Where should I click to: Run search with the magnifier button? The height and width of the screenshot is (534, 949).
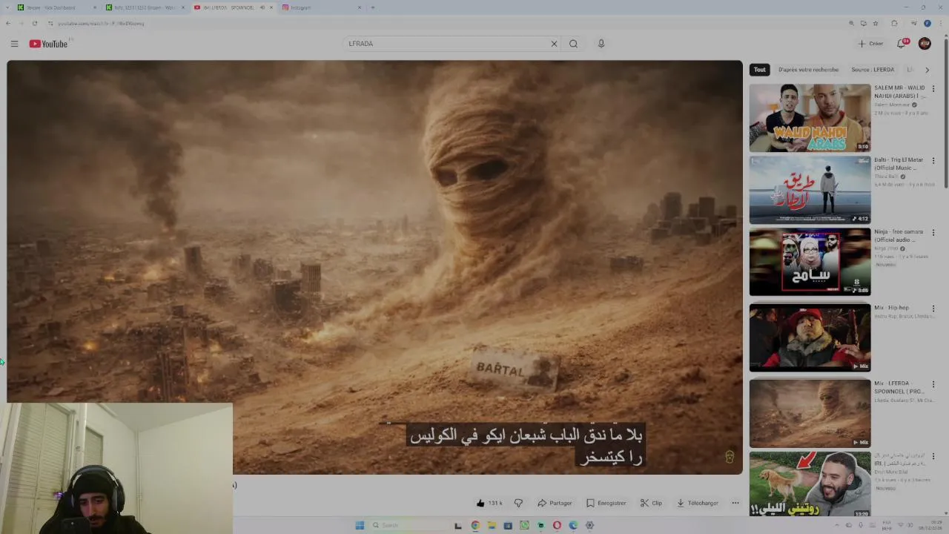pyautogui.click(x=573, y=44)
